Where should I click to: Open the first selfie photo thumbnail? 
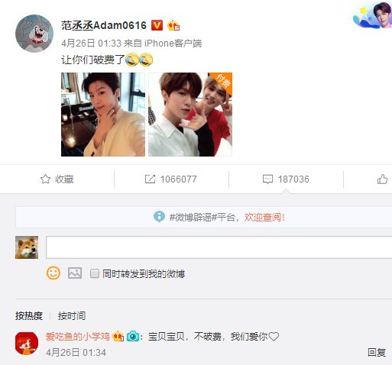coord(103,115)
